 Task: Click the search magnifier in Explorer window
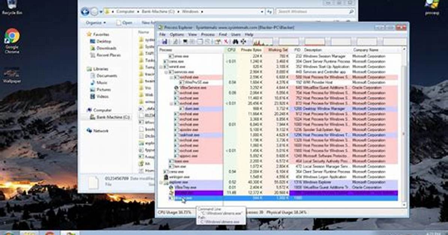point(351,12)
